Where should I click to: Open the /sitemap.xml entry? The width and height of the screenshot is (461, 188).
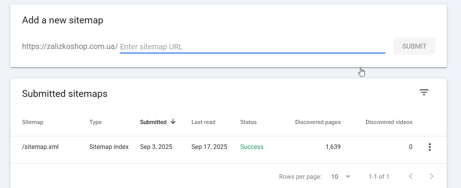(40, 147)
